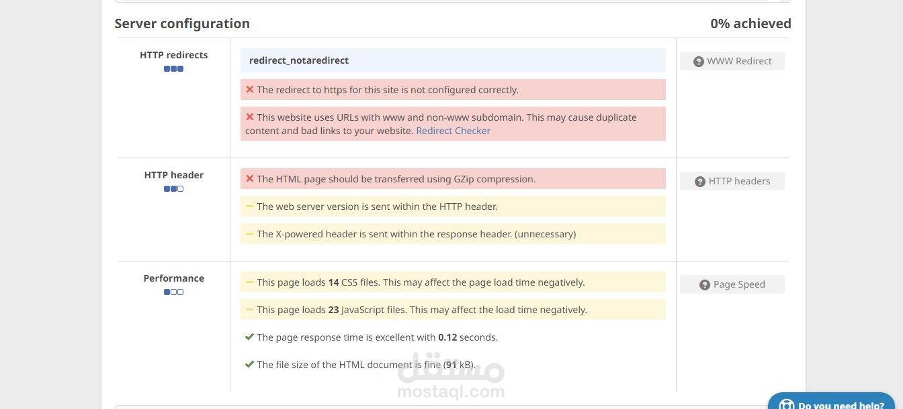The image size is (903, 409).
Task: Click the green checkmark beside HTML file size
Action: (x=249, y=364)
